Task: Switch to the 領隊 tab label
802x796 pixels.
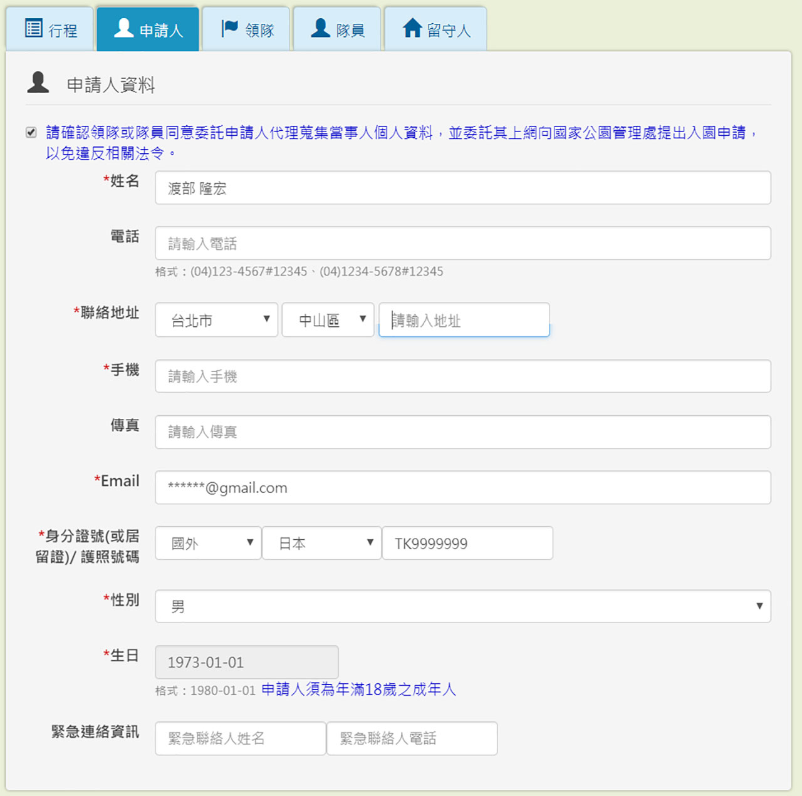Action: coord(259,31)
